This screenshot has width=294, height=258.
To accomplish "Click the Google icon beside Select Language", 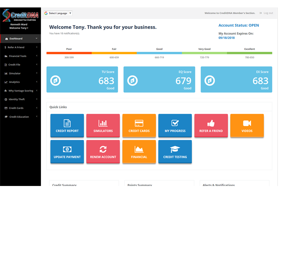I will coord(46,13).
